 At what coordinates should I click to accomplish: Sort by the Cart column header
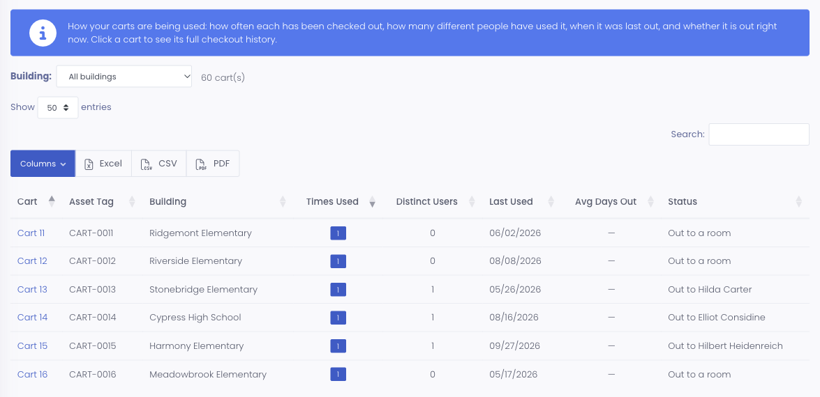[36, 201]
